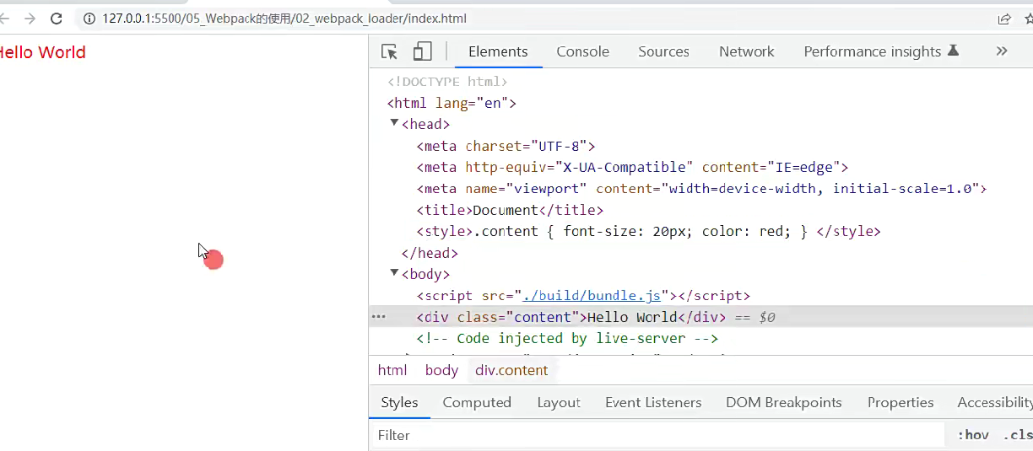1033x451 pixels.
Task: Select the live-server injected comment line
Action: pyautogui.click(x=567, y=338)
